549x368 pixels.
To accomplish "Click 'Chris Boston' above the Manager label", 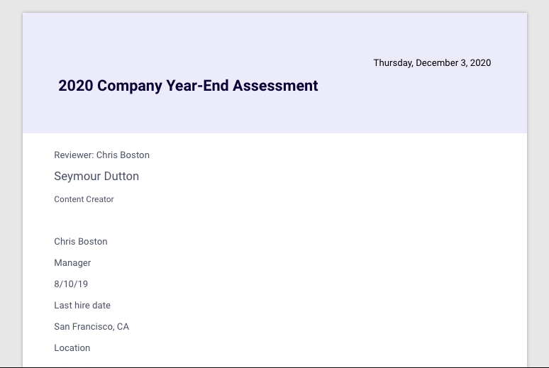I will pyautogui.click(x=81, y=242).
